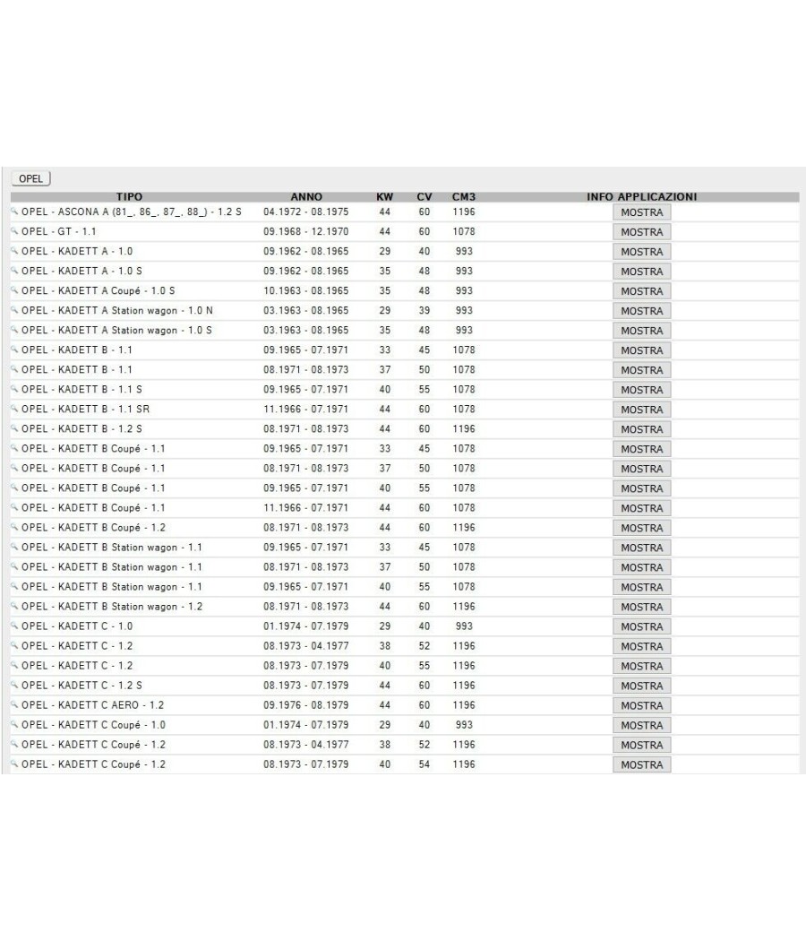Click magnifier icon beside KADETT B 1.1 SR
The height and width of the screenshot is (941, 806).
(14, 409)
